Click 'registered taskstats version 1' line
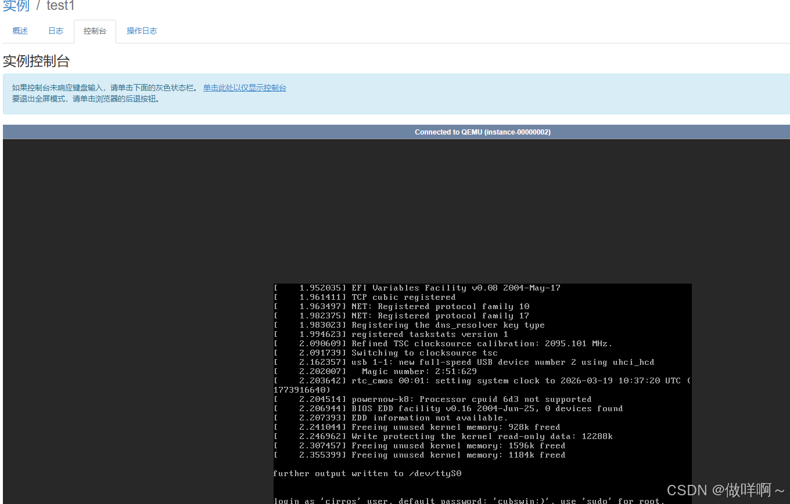This screenshot has width=790, height=504. click(391, 335)
